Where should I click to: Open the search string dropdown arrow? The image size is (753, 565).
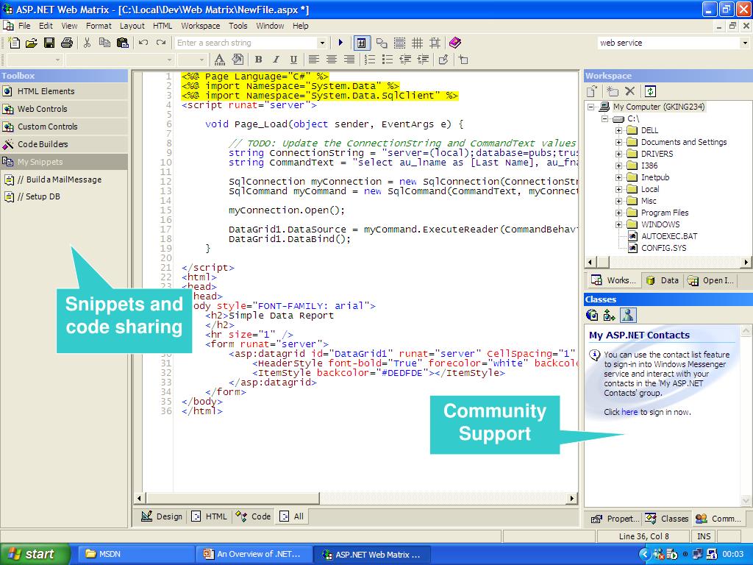click(322, 43)
